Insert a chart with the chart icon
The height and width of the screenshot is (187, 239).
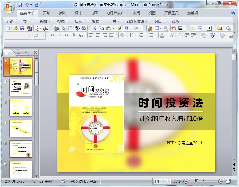150,28
